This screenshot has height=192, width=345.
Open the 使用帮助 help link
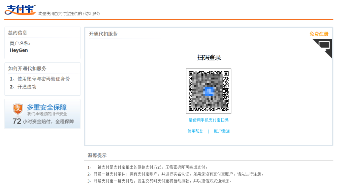click(195, 131)
